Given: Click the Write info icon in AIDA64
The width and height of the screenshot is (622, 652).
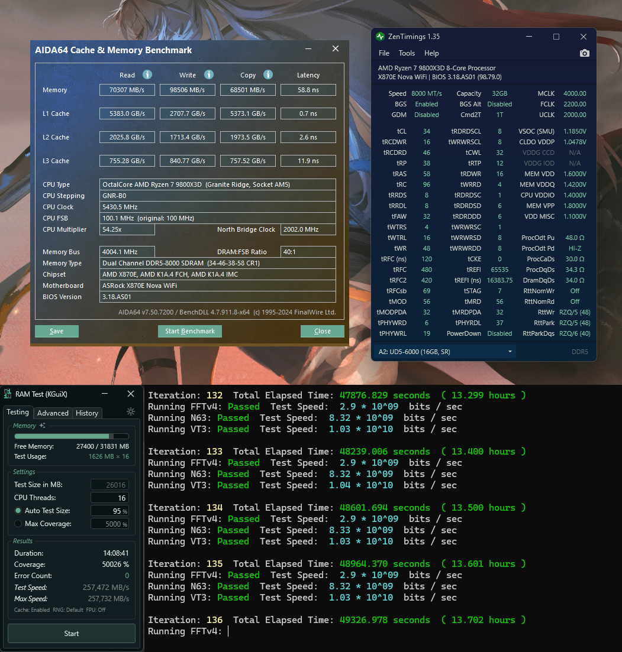Looking at the screenshot, I should 208,74.
